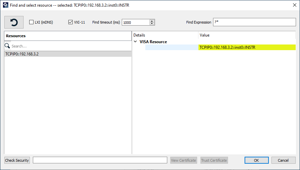Click the Check Security button
Image resolution: width=300 pixels, height=170 pixels.
(x=17, y=160)
